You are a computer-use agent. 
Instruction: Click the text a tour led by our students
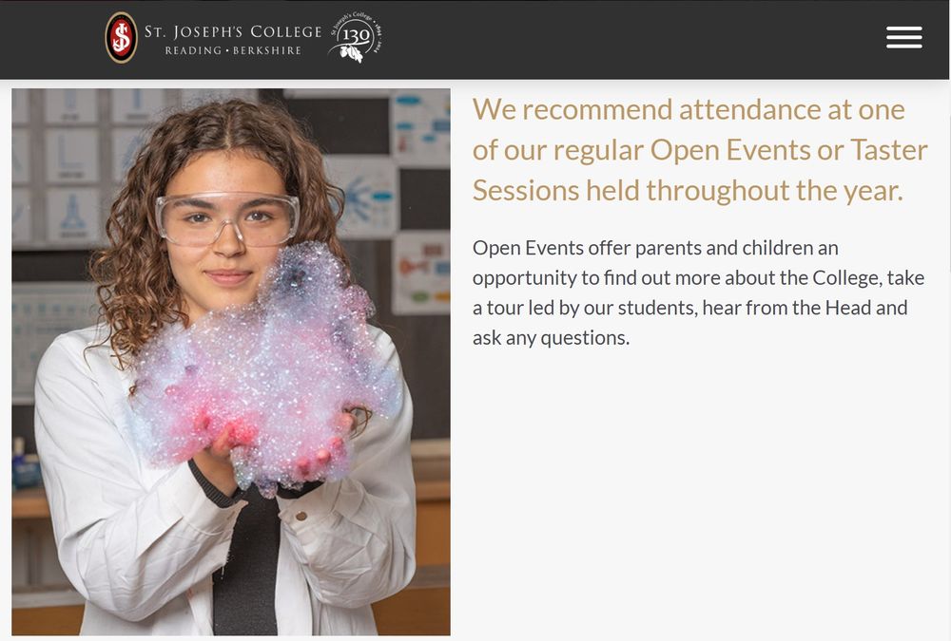pos(585,308)
